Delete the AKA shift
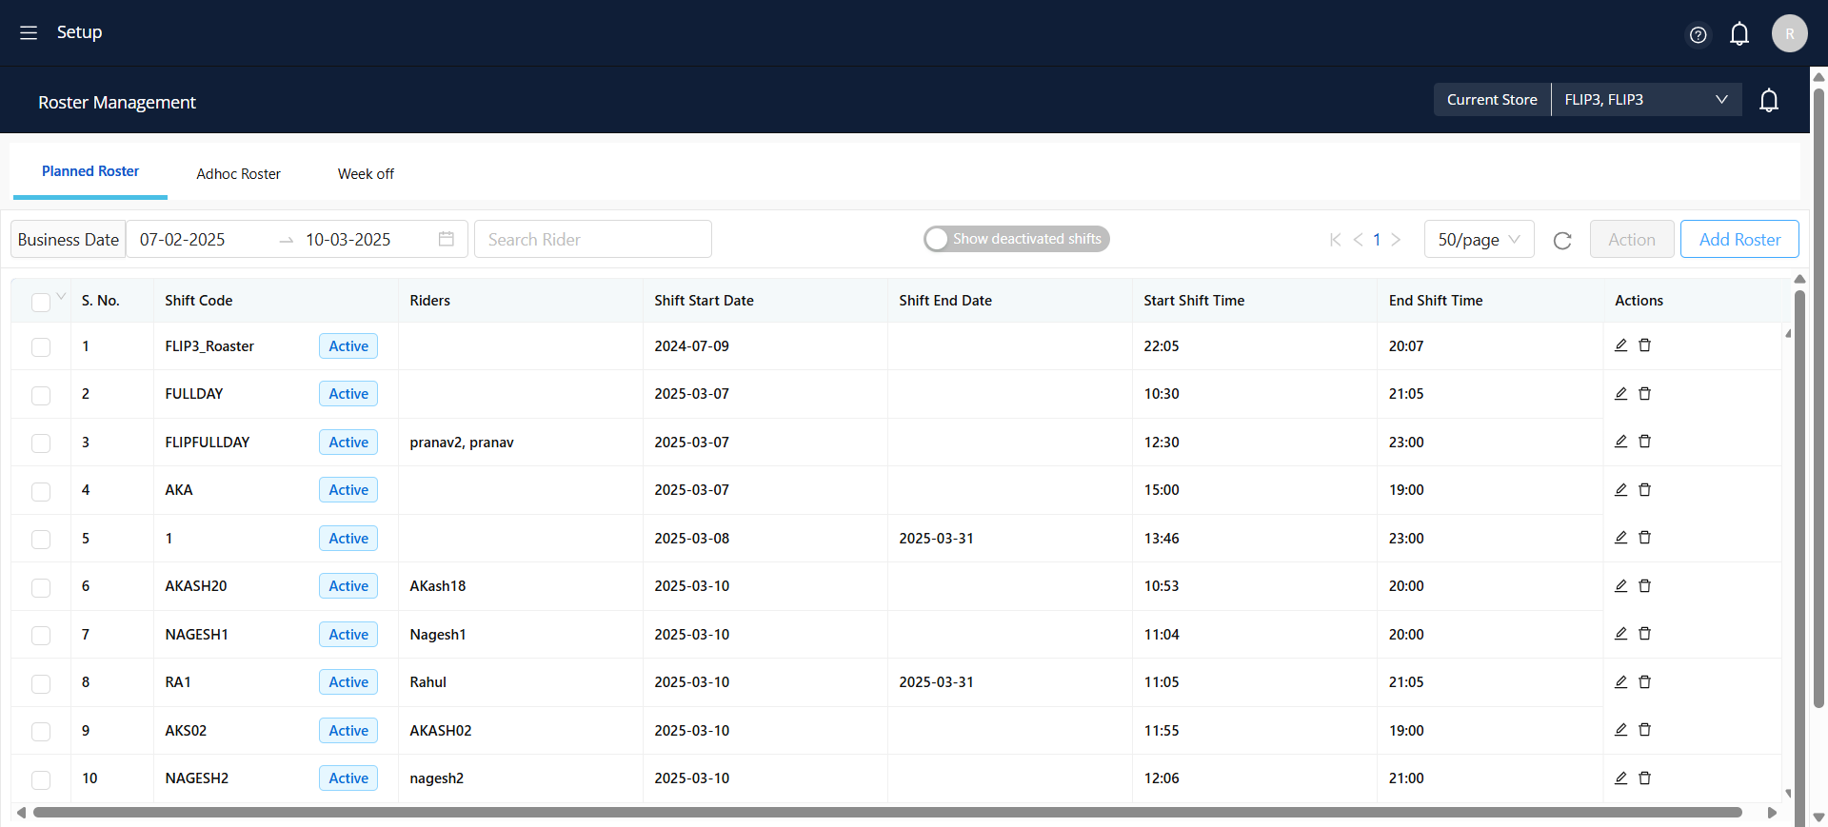The width and height of the screenshot is (1828, 827). coord(1644,489)
